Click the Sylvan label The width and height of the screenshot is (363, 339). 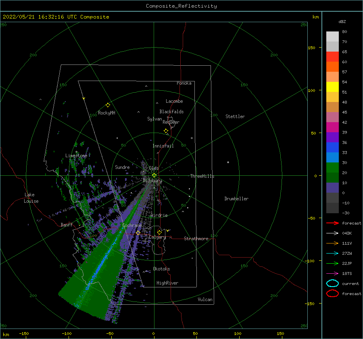click(154, 119)
